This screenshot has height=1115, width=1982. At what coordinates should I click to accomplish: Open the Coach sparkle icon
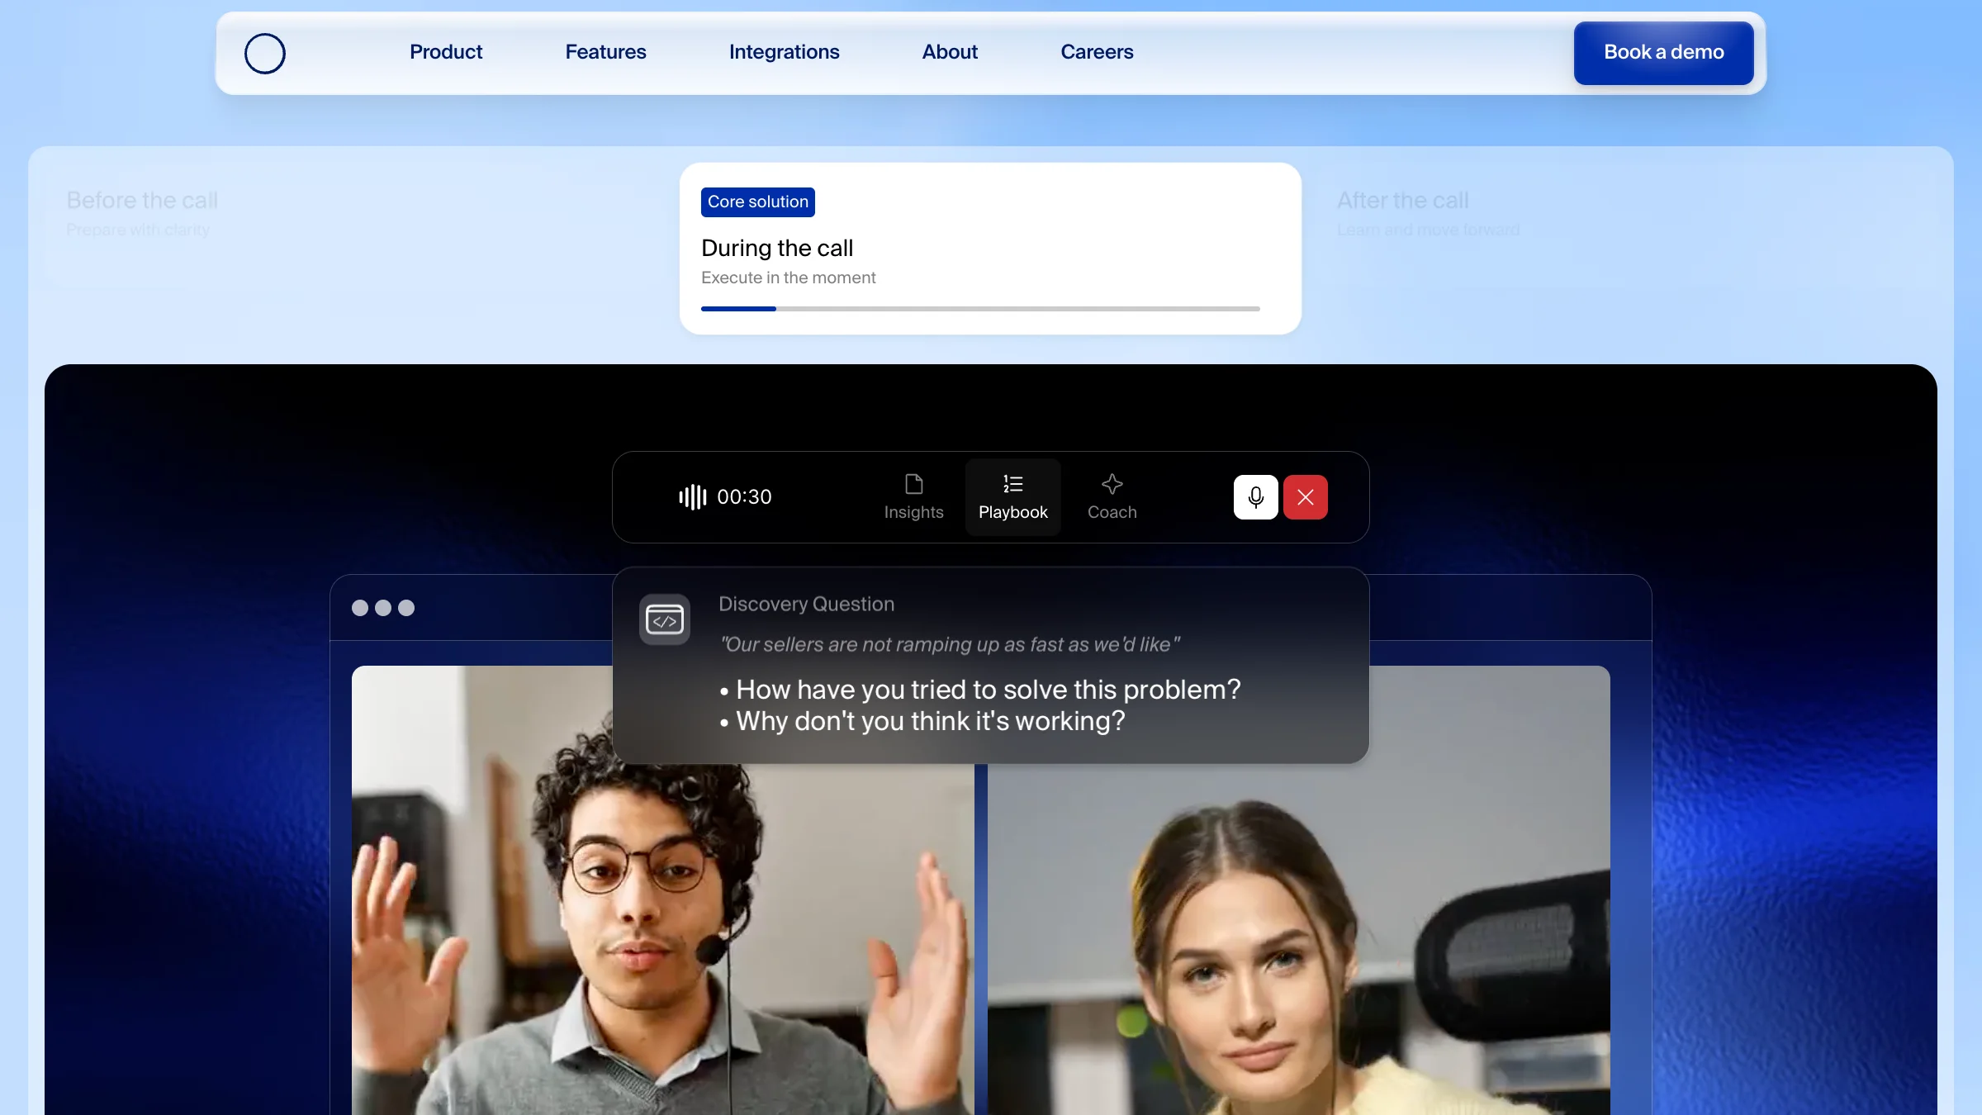point(1112,484)
